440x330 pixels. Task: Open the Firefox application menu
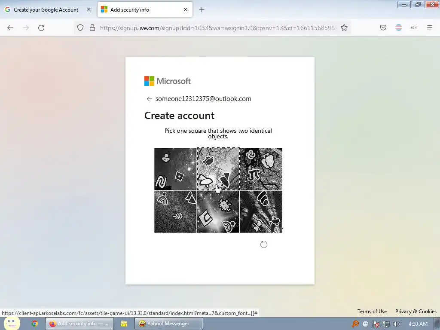pos(430,27)
